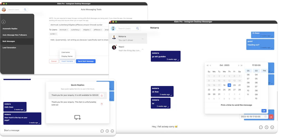Click the bulk message text area
283x139 pixels.
coord(79,47)
